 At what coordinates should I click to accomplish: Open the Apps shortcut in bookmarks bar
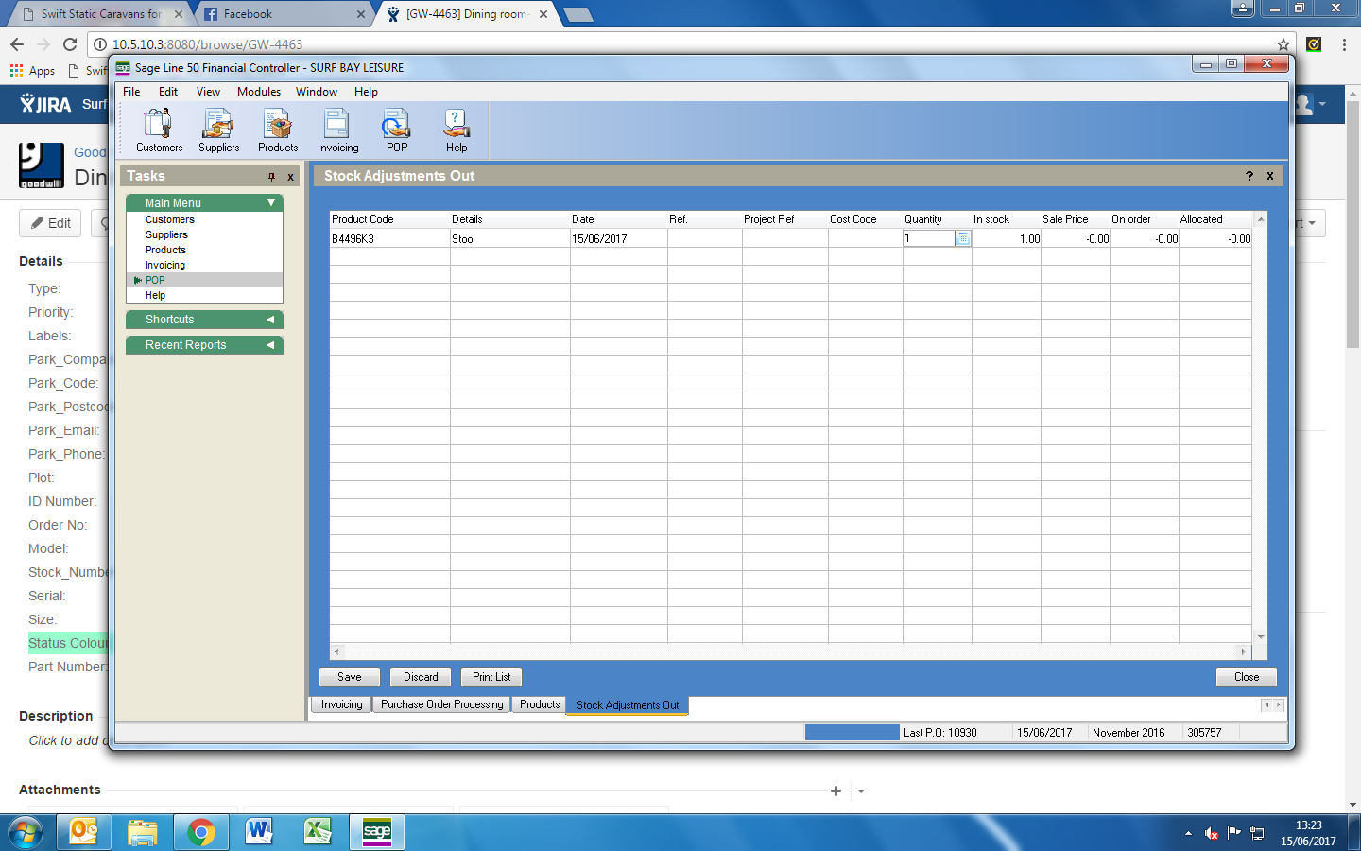[33, 71]
